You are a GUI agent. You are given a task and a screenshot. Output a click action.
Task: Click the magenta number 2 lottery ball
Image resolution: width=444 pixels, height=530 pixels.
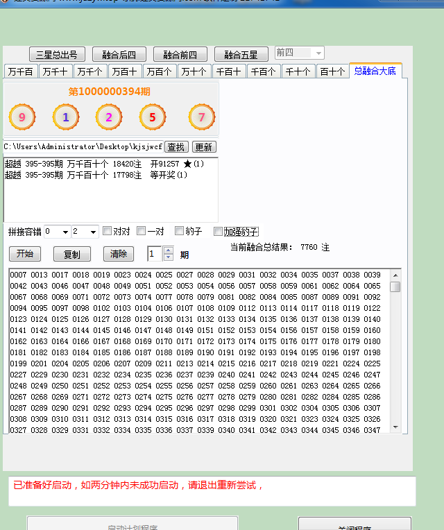tap(109, 117)
